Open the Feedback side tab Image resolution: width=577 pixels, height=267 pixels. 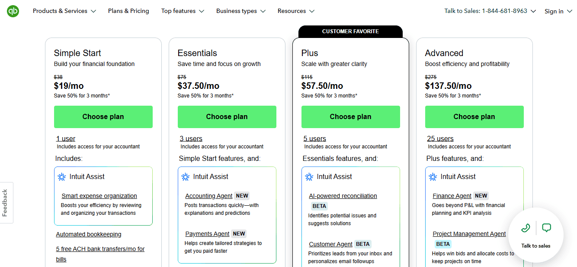click(x=6, y=203)
